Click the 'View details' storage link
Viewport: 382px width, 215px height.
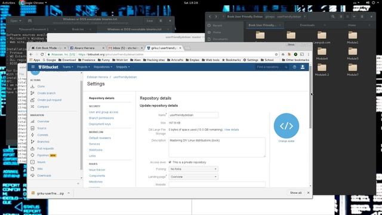click(x=232, y=130)
